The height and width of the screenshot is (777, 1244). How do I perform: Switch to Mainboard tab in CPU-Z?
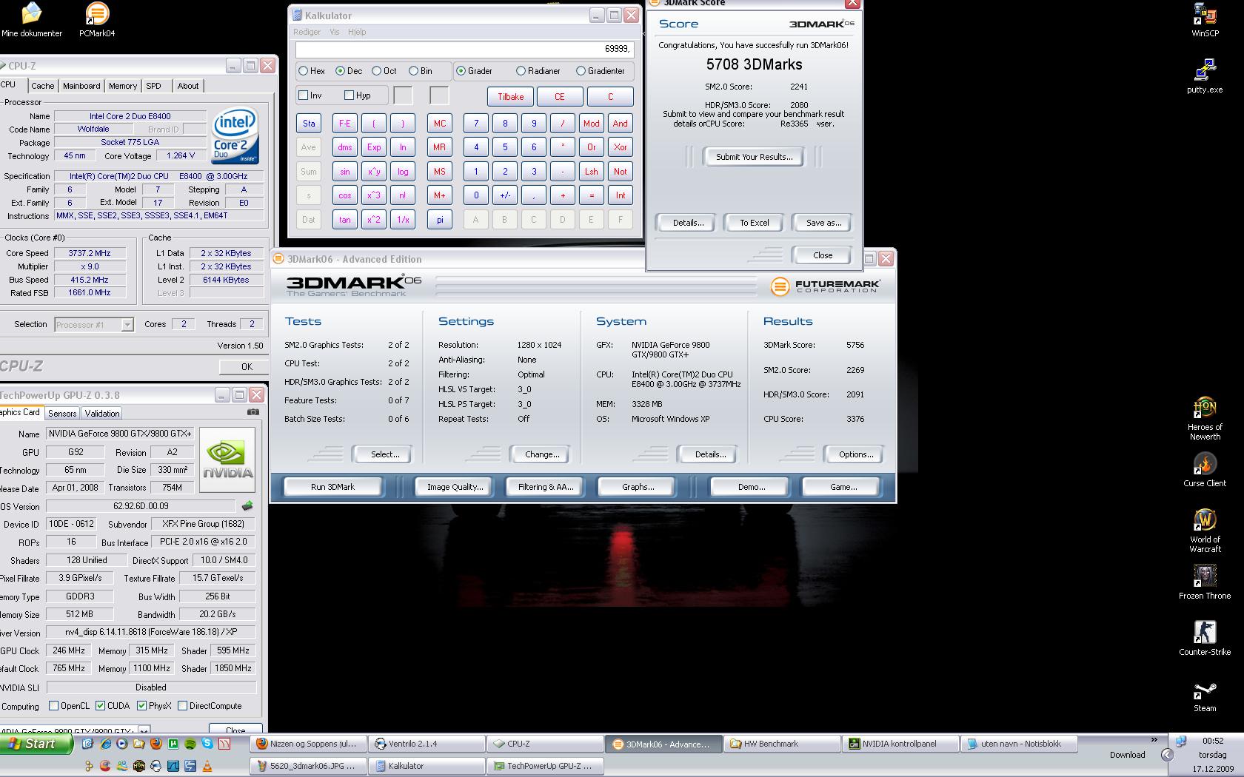coord(81,86)
